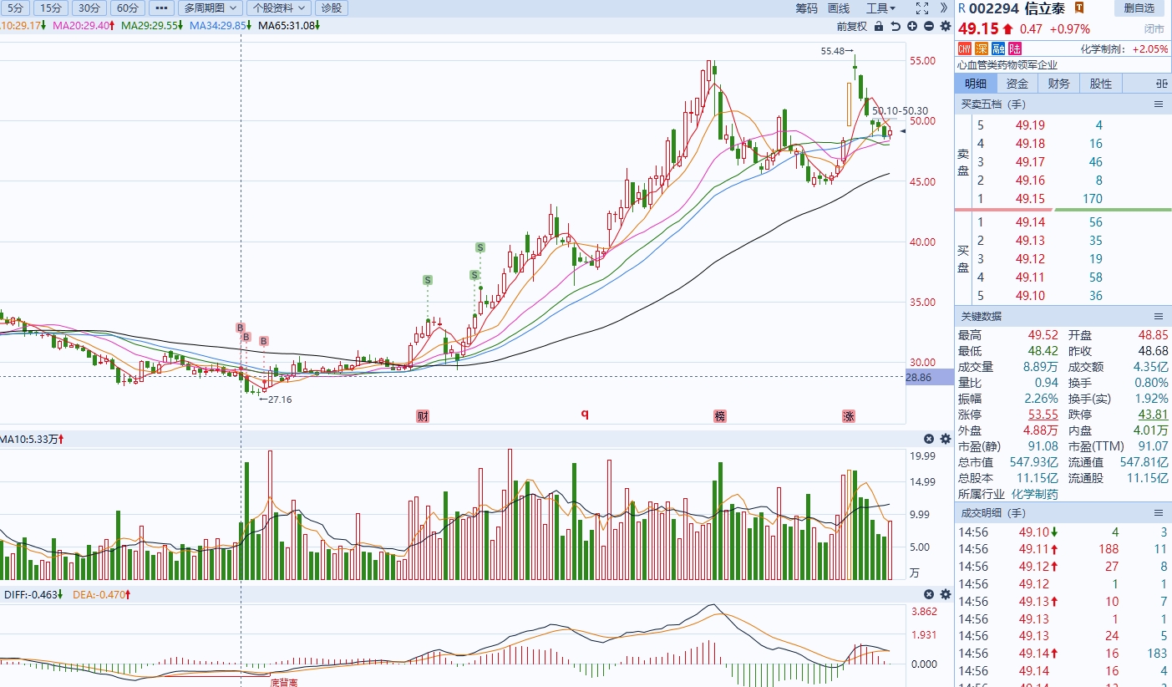Click the 涨停 price 53.55
1172x687 pixels.
[x=1044, y=415]
